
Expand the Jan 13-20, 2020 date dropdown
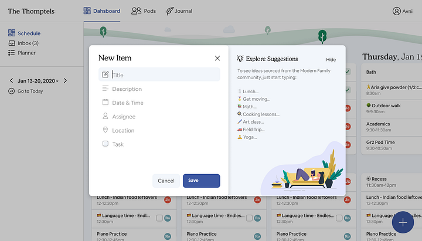point(38,81)
